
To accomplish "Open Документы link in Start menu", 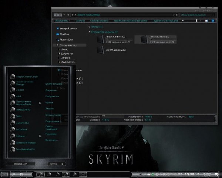I will [x=51, y=90].
